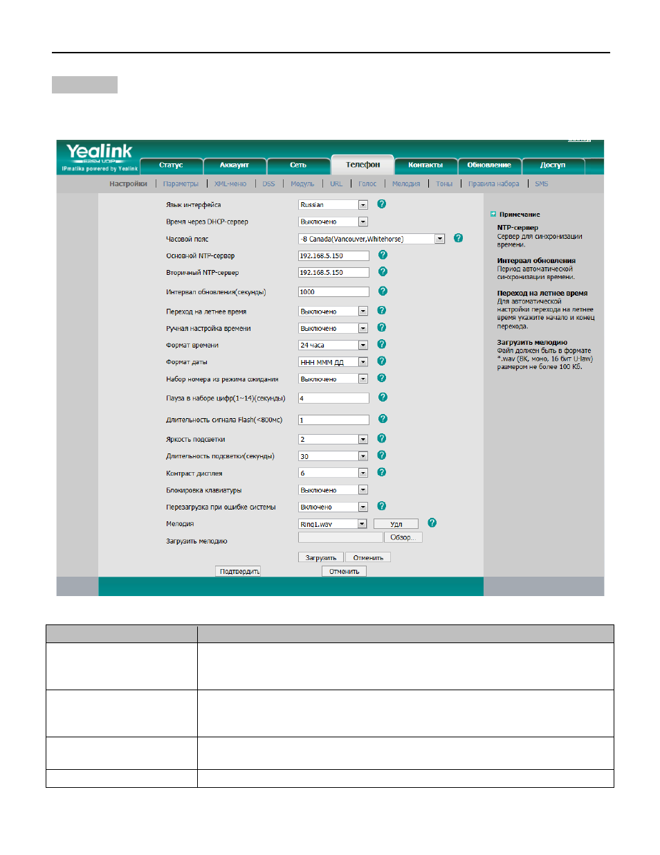Click the Загрузить upload button
This screenshot has height=855, width=660.
point(321,557)
